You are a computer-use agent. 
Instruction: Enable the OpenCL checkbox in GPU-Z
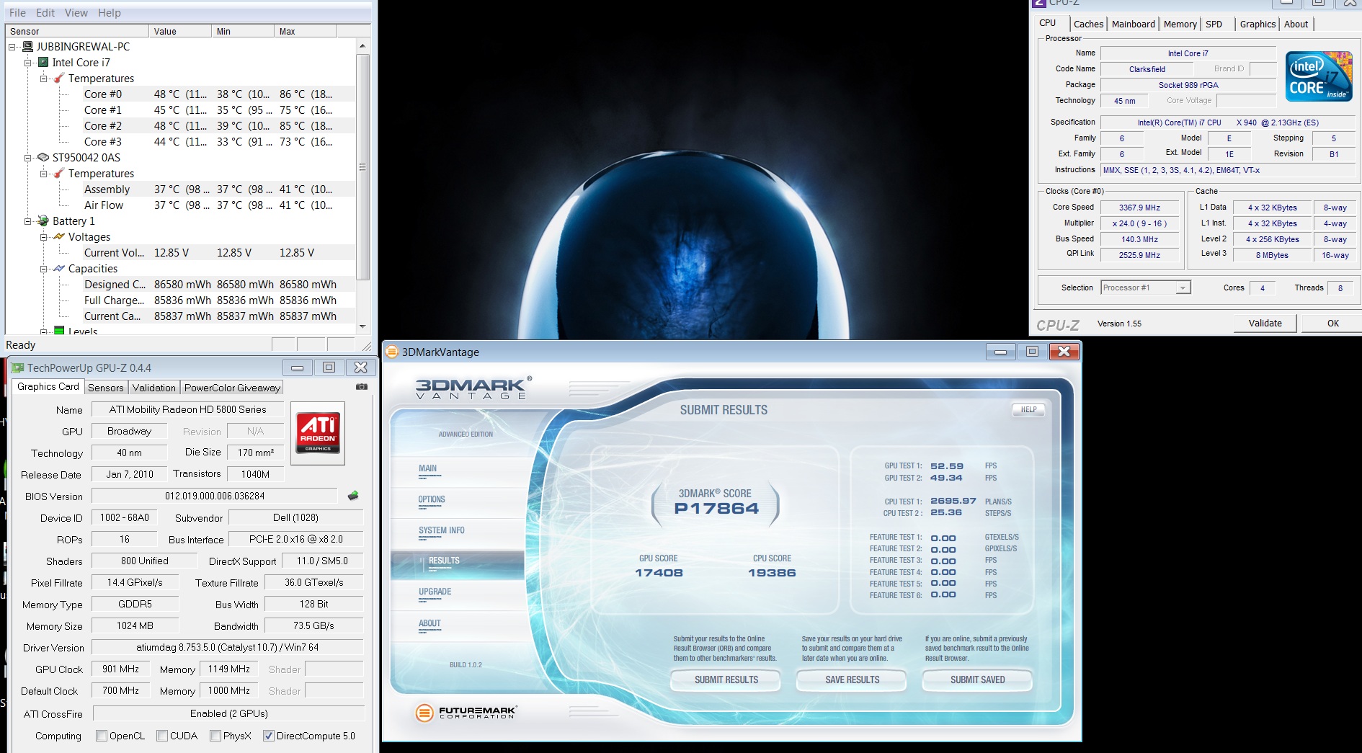tap(102, 736)
